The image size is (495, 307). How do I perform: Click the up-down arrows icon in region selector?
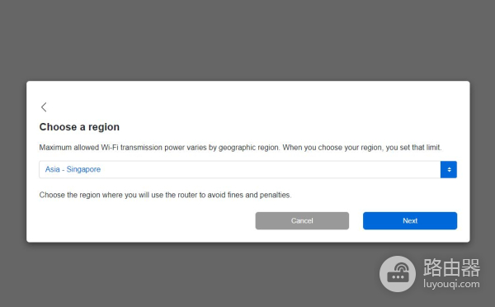[449, 170]
